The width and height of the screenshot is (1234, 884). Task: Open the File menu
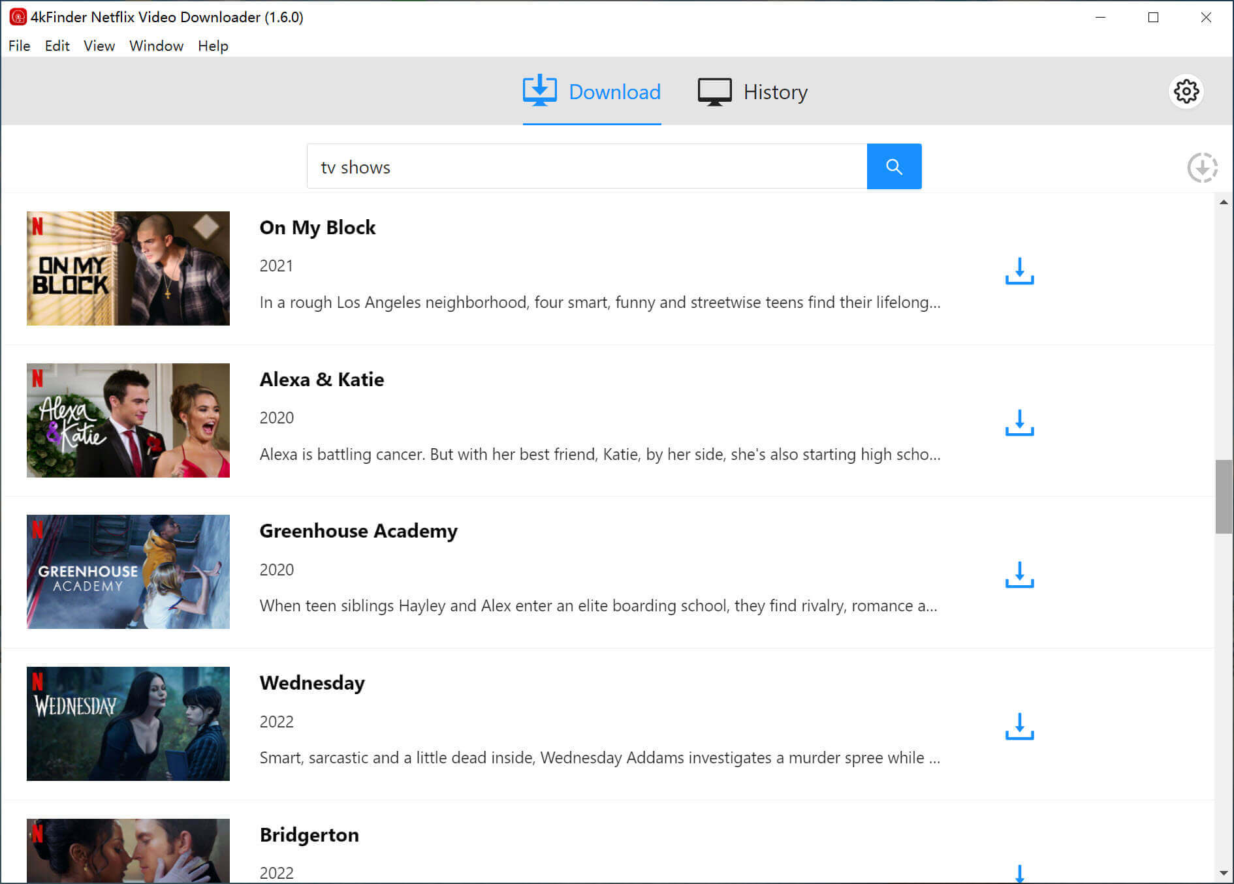coord(20,46)
